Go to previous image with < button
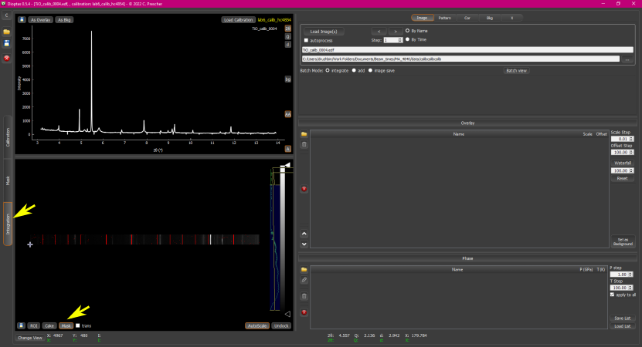The height and width of the screenshot is (347, 642). coord(379,32)
